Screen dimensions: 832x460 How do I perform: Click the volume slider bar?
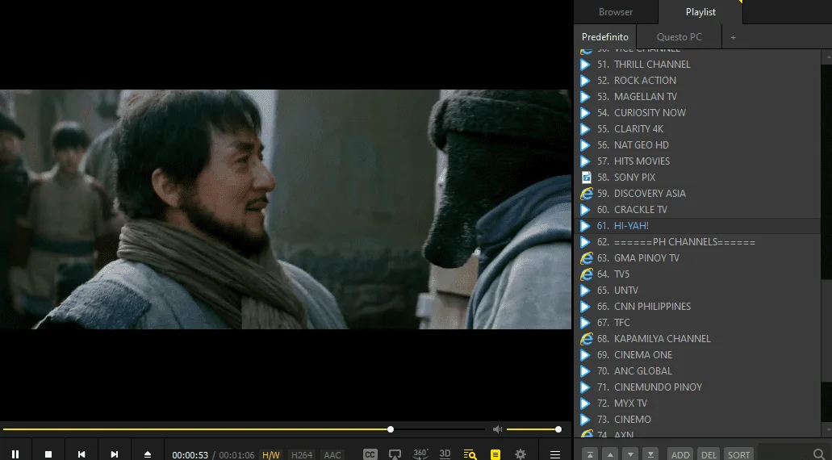[532, 429]
